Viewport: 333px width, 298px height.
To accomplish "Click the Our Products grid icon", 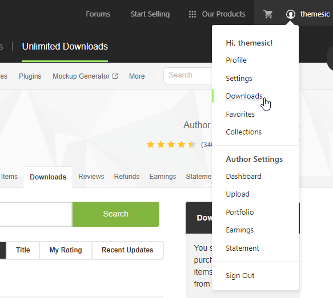I will coord(192,14).
